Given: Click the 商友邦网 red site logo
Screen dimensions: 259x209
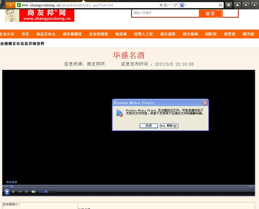Looking at the screenshot, I should coord(47,15).
